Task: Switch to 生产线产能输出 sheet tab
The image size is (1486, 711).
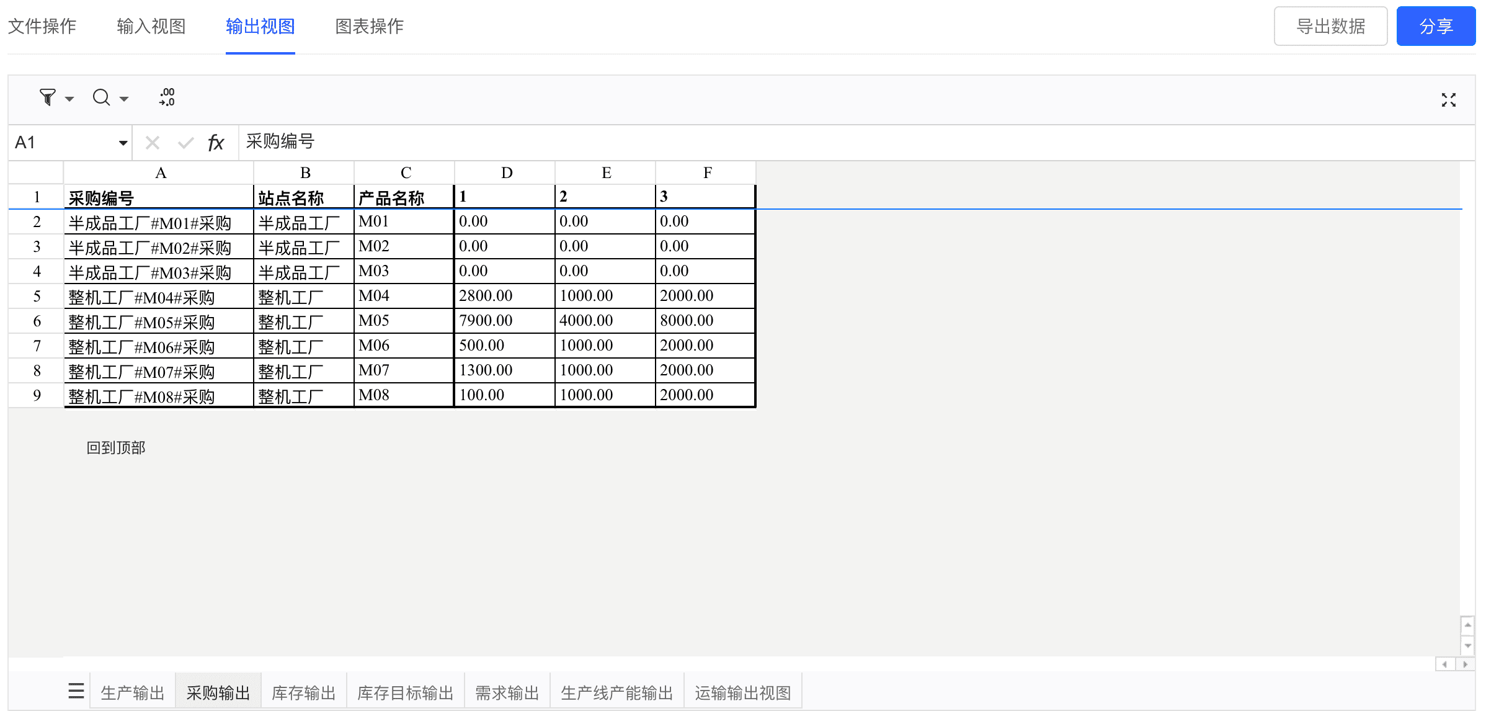Action: [x=617, y=692]
